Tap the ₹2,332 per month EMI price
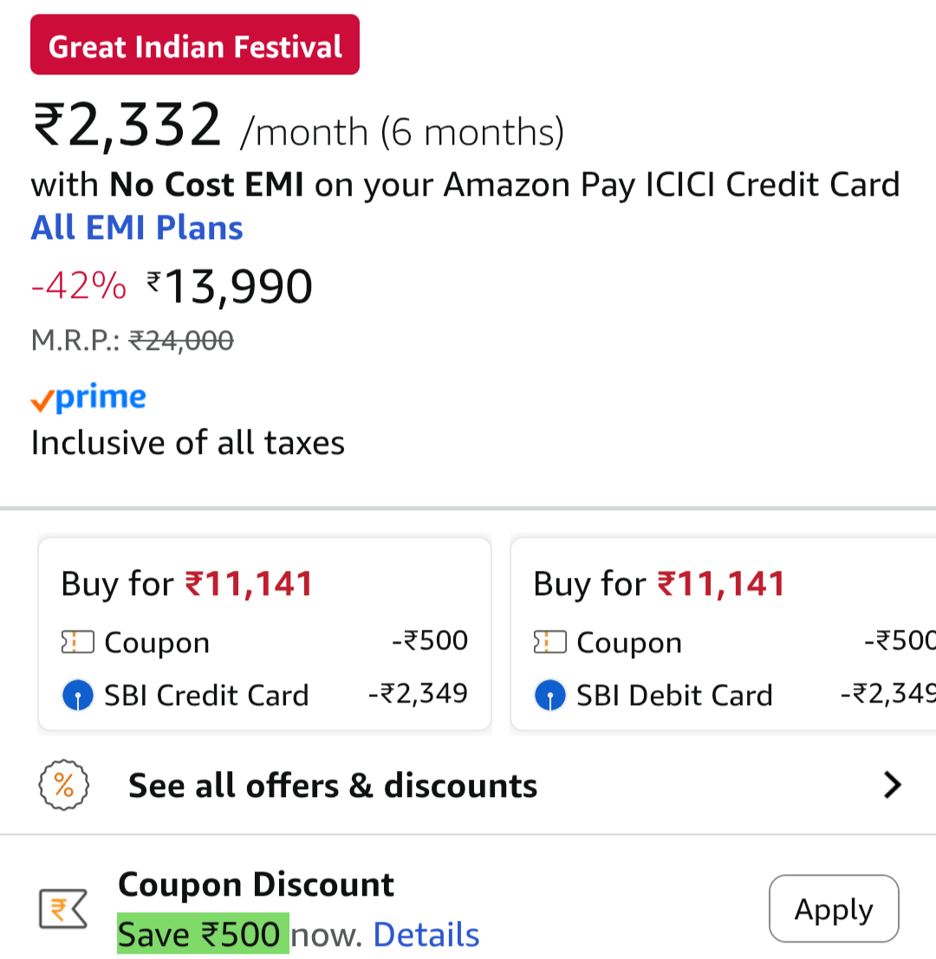The height and width of the screenshot is (959, 936). click(x=127, y=126)
